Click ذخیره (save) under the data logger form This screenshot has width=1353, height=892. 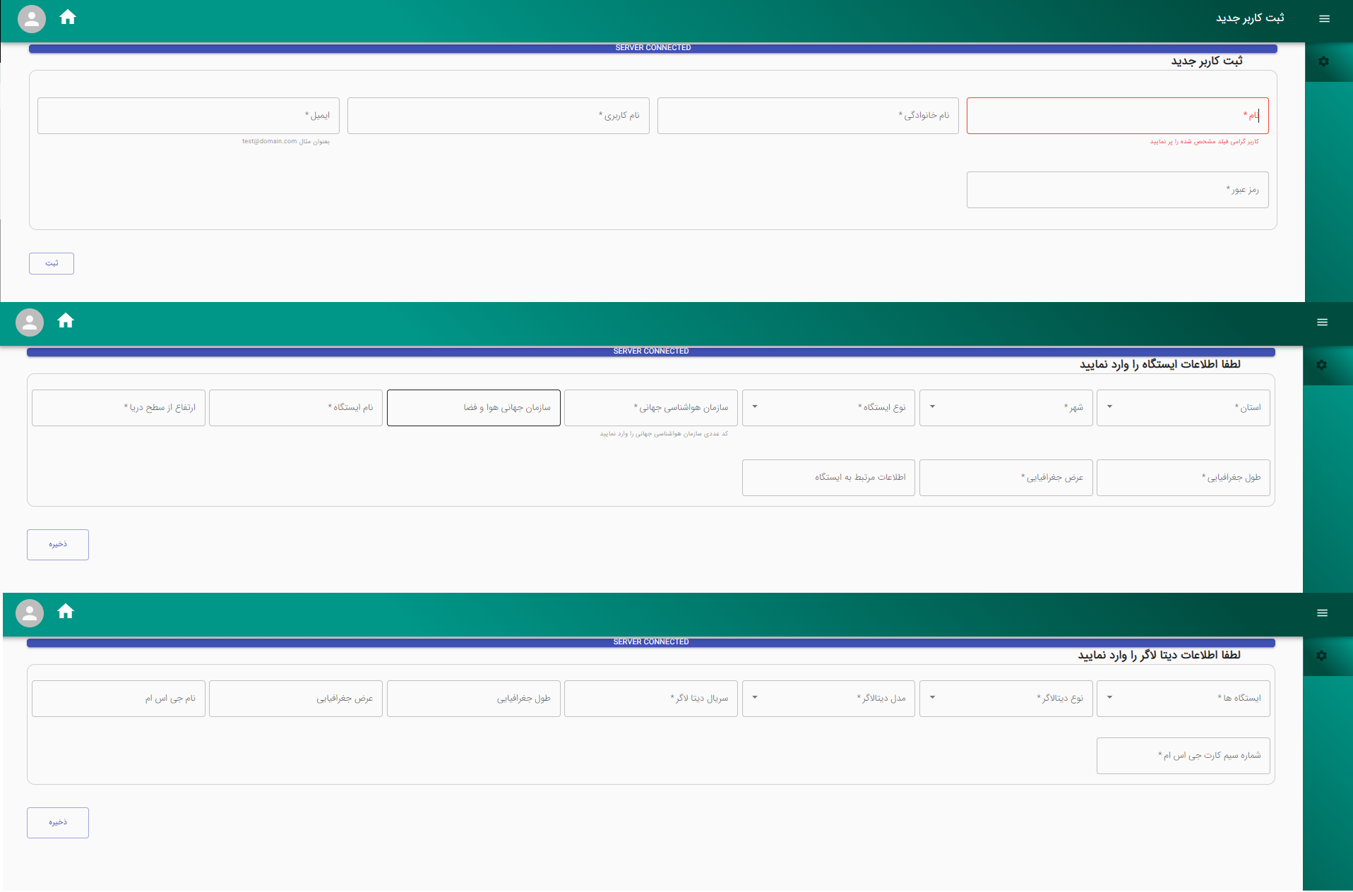(x=58, y=823)
